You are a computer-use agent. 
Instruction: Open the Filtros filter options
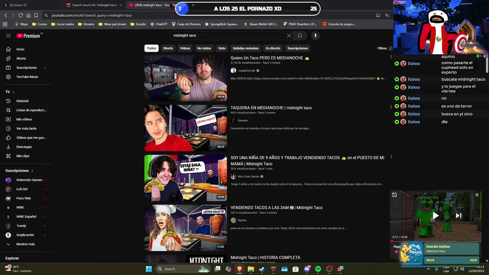click(x=385, y=49)
